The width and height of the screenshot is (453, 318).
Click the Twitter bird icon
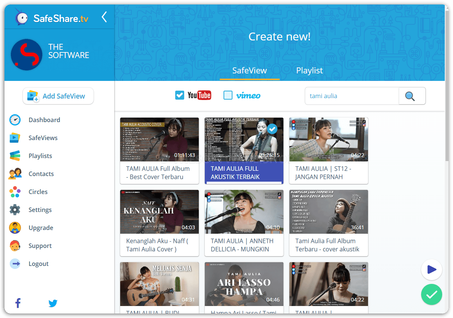[53, 303]
